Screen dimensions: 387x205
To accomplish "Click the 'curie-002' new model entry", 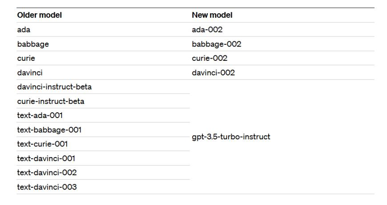I will pos(210,58).
